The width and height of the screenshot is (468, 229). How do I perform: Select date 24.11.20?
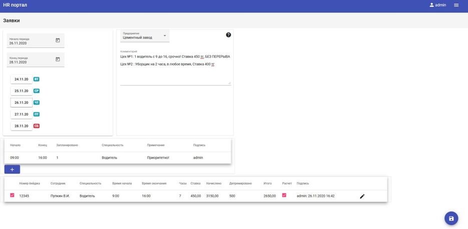click(22, 79)
